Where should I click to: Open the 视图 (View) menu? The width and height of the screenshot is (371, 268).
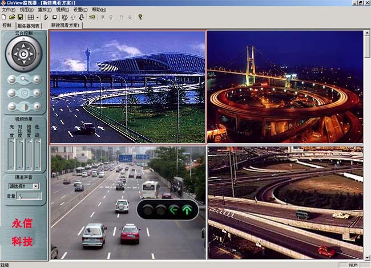click(x=26, y=10)
